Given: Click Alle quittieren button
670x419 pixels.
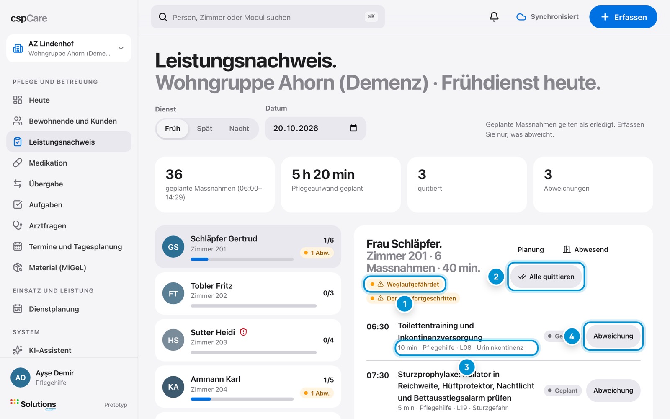Looking at the screenshot, I should (x=546, y=277).
